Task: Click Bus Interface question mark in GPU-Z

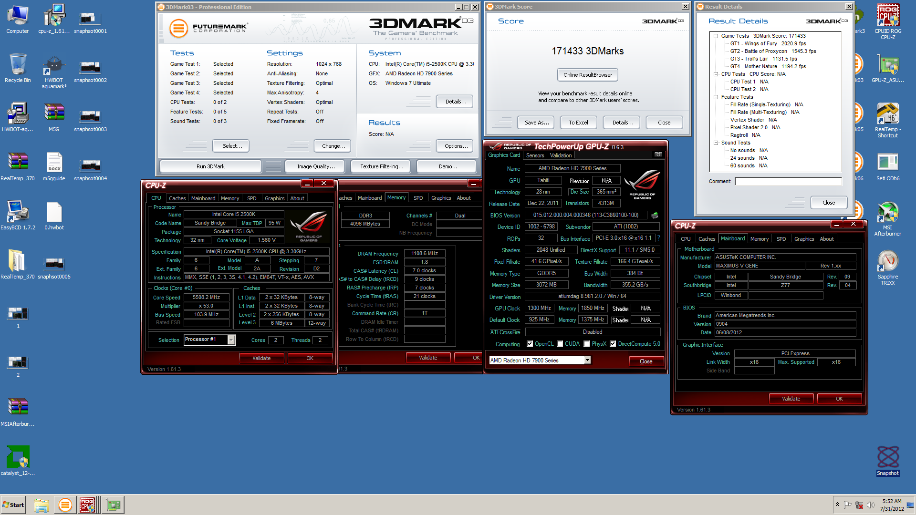Action: pyautogui.click(x=658, y=238)
